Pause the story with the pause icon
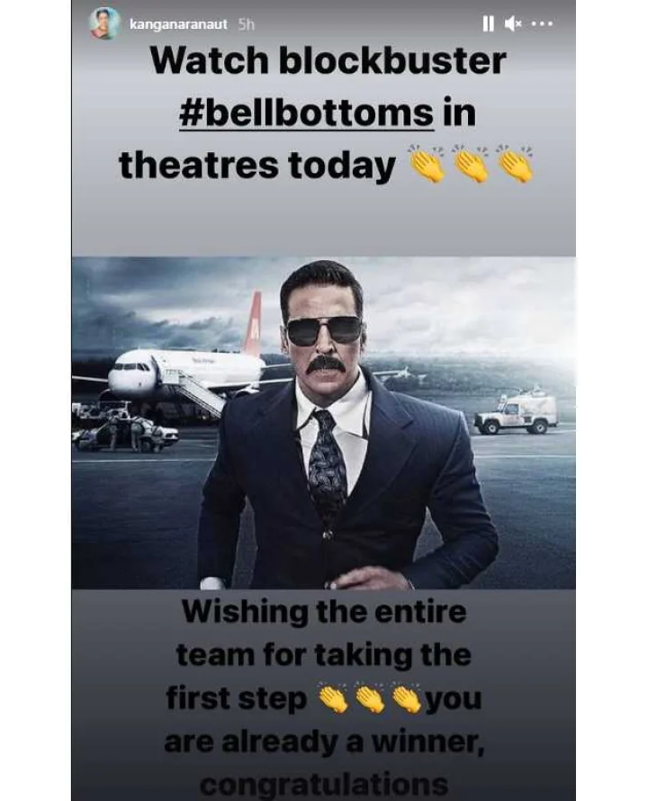This screenshot has width=648, height=801. [x=488, y=24]
